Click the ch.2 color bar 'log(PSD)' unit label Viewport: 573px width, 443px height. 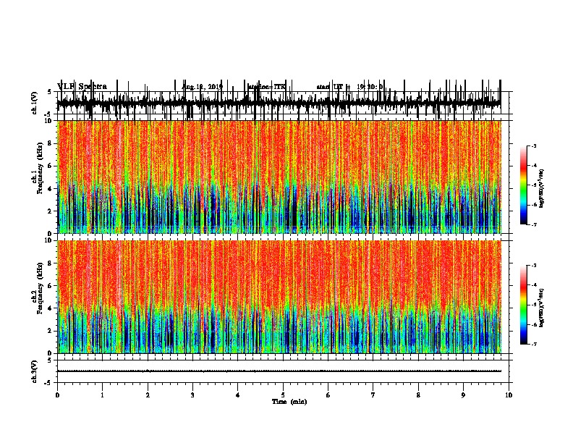click(542, 308)
